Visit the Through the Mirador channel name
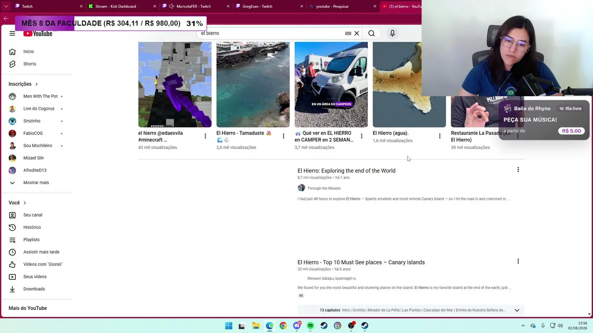This screenshot has height=333, width=593. pyautogui.click(x=324, y=188)
